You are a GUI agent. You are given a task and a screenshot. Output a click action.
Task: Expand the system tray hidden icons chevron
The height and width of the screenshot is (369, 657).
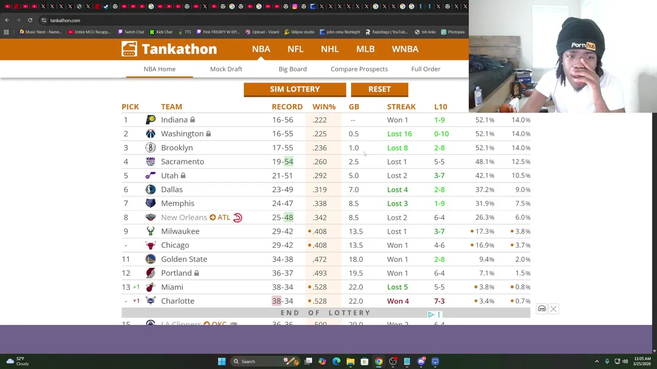(x=596, y=361)
